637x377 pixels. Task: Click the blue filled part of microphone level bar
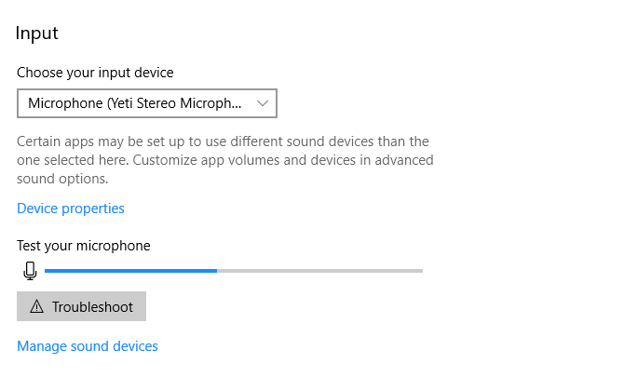point(130,271)
